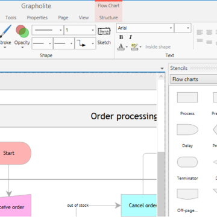
Task: Click the text highlight color icon
Action: point(134,46)
